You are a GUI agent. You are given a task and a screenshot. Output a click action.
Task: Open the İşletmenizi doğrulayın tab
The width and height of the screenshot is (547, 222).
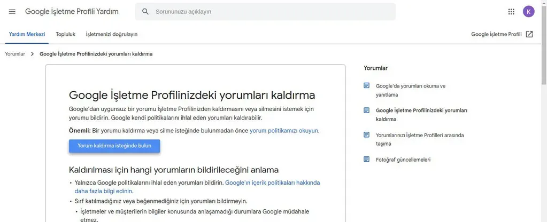click(x=112, y=35)
